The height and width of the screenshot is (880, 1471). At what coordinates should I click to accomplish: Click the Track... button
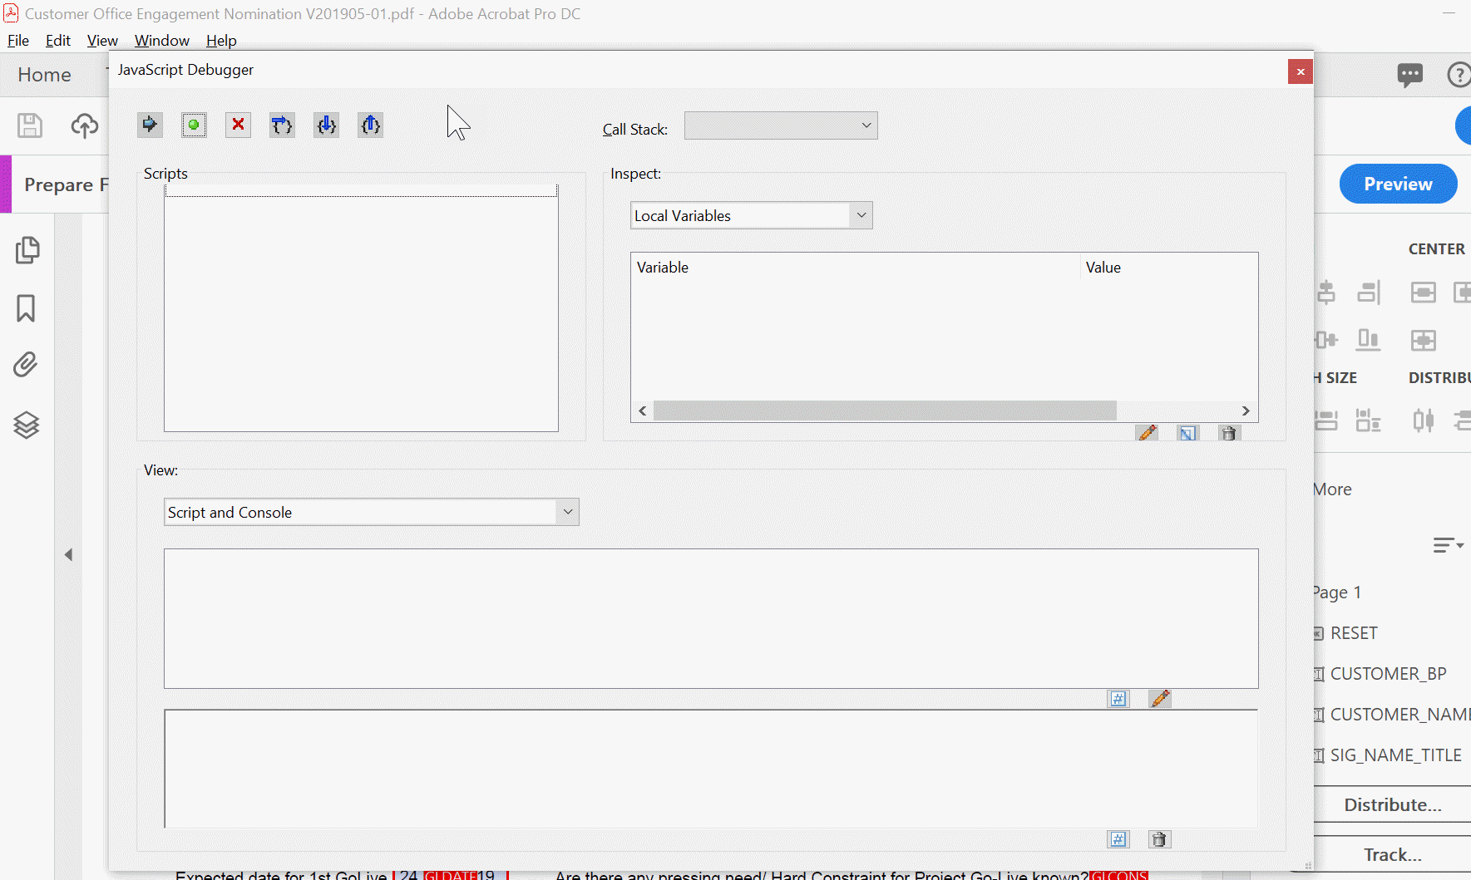[1393, 855]
